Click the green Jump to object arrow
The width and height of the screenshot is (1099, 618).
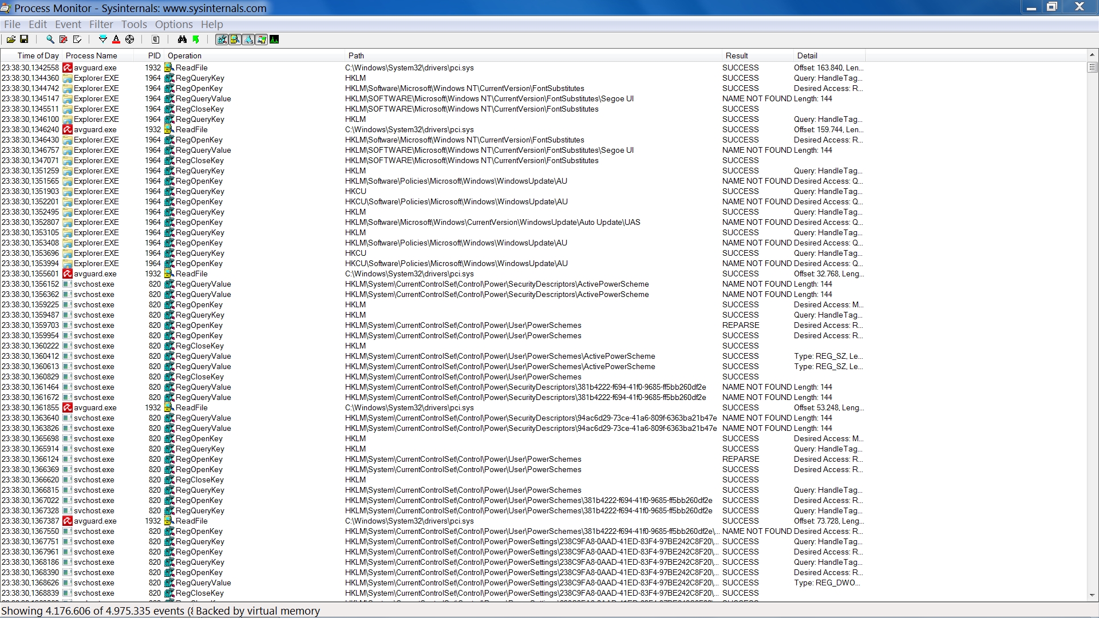pyautogui.click(x=196, y=39)
